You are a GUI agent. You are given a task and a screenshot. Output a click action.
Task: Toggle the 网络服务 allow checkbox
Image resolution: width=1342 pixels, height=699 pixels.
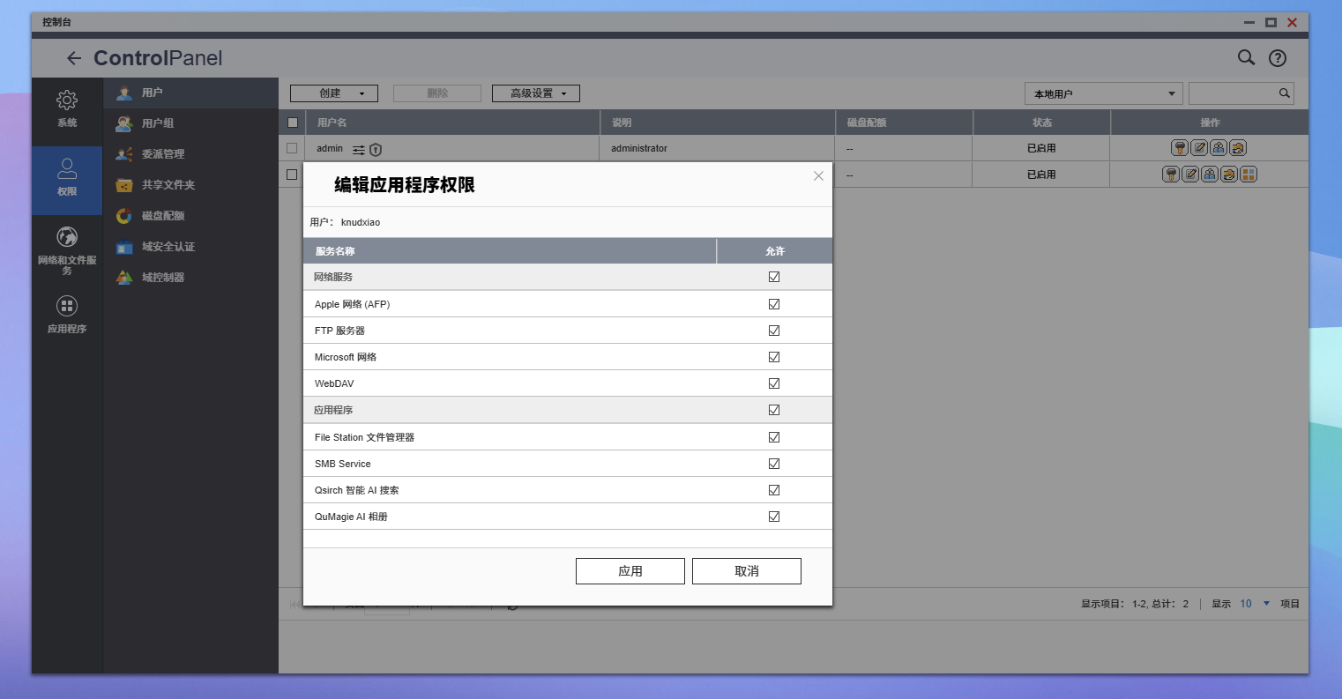pyautogui.click(x=774, y=277)
